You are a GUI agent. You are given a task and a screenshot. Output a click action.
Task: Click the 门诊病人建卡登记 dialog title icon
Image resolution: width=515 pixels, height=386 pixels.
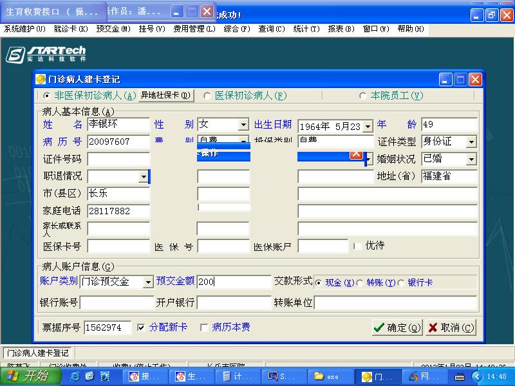(41, 79)
